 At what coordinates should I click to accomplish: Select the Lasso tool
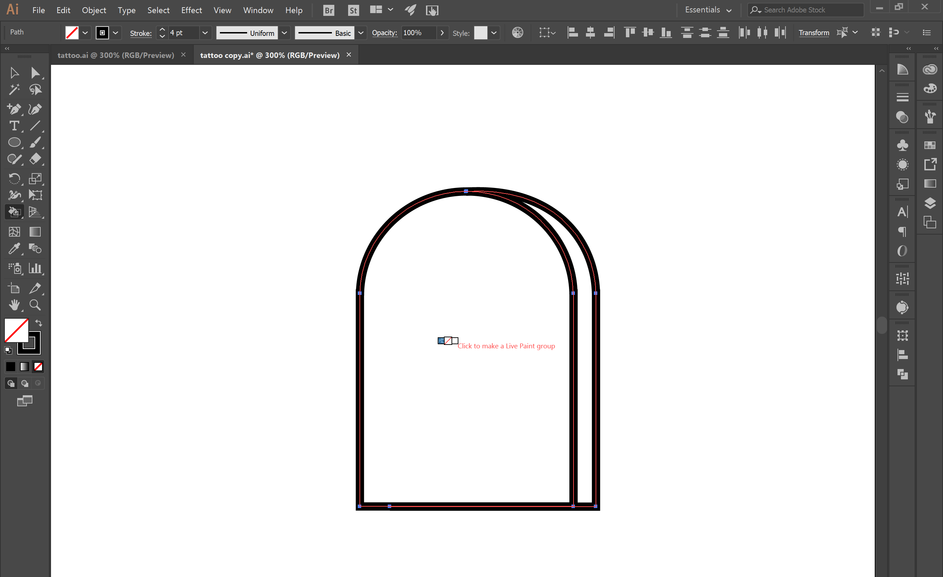click(35, 90)
